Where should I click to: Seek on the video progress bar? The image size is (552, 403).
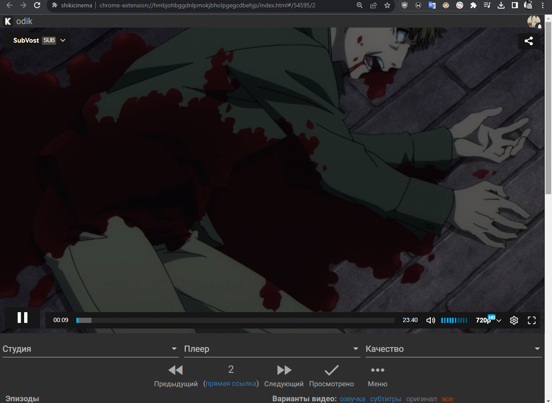point(235,320)
